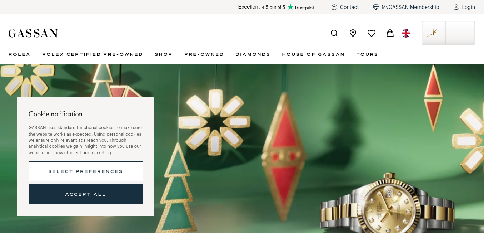Expand the Shop menu
Screen dimensions: 488x233
(164, 54)
